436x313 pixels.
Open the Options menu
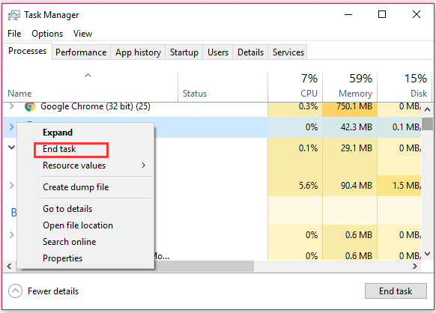click(x=47, y=34)
